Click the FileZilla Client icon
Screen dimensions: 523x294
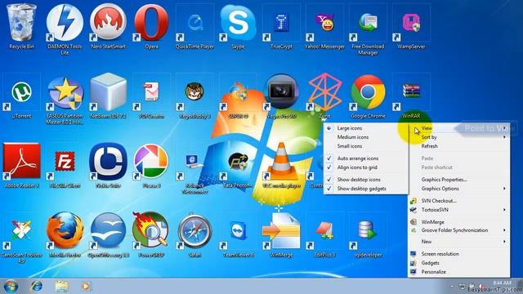coord(65,162)
